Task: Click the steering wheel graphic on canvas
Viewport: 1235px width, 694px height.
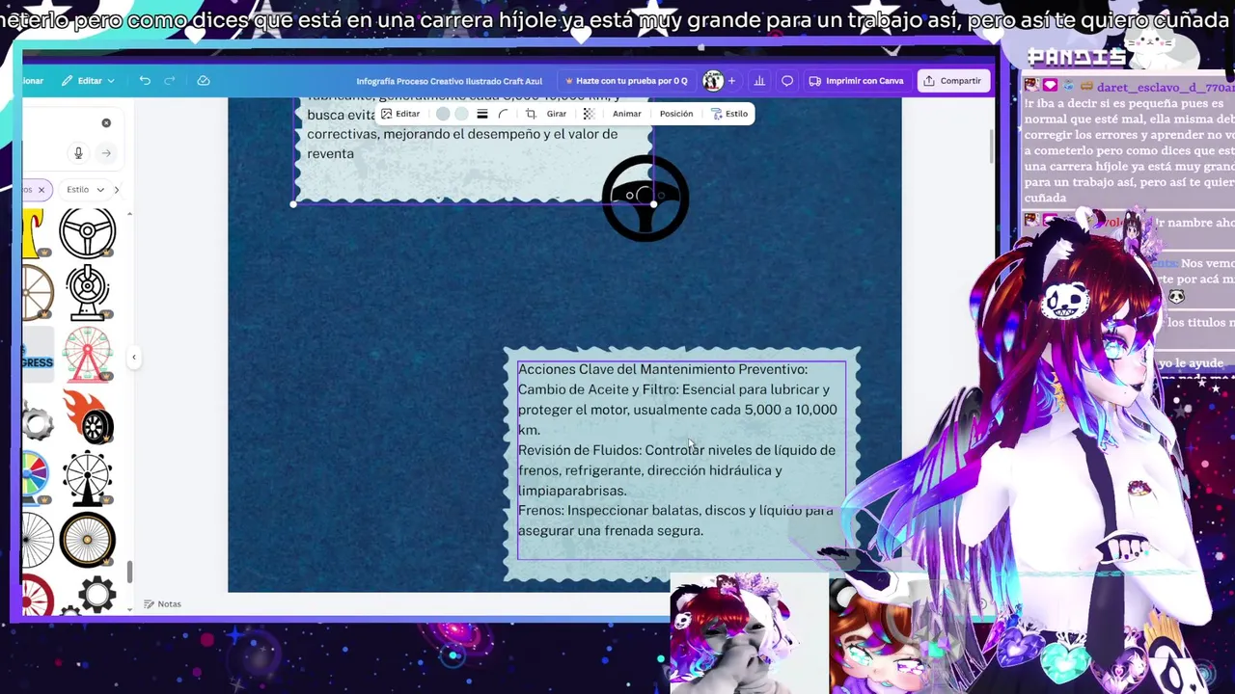Action: (x=645, y=199)
